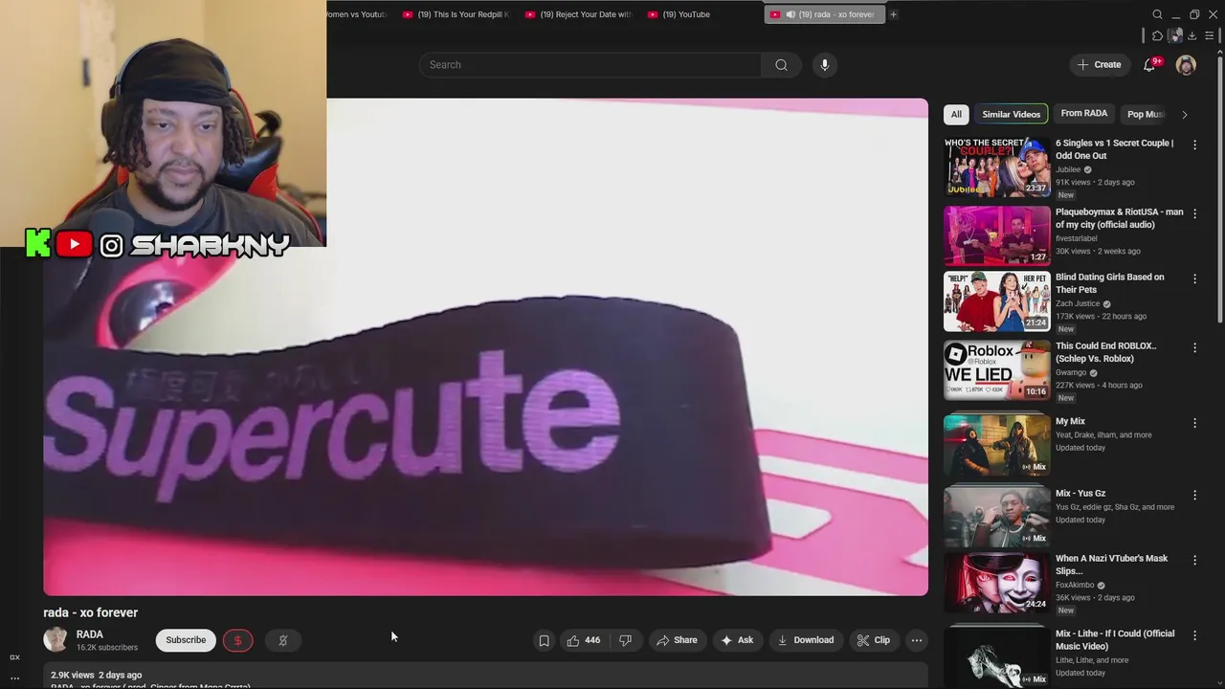Expand more filter chips with right chevron

click(1184, 115)
